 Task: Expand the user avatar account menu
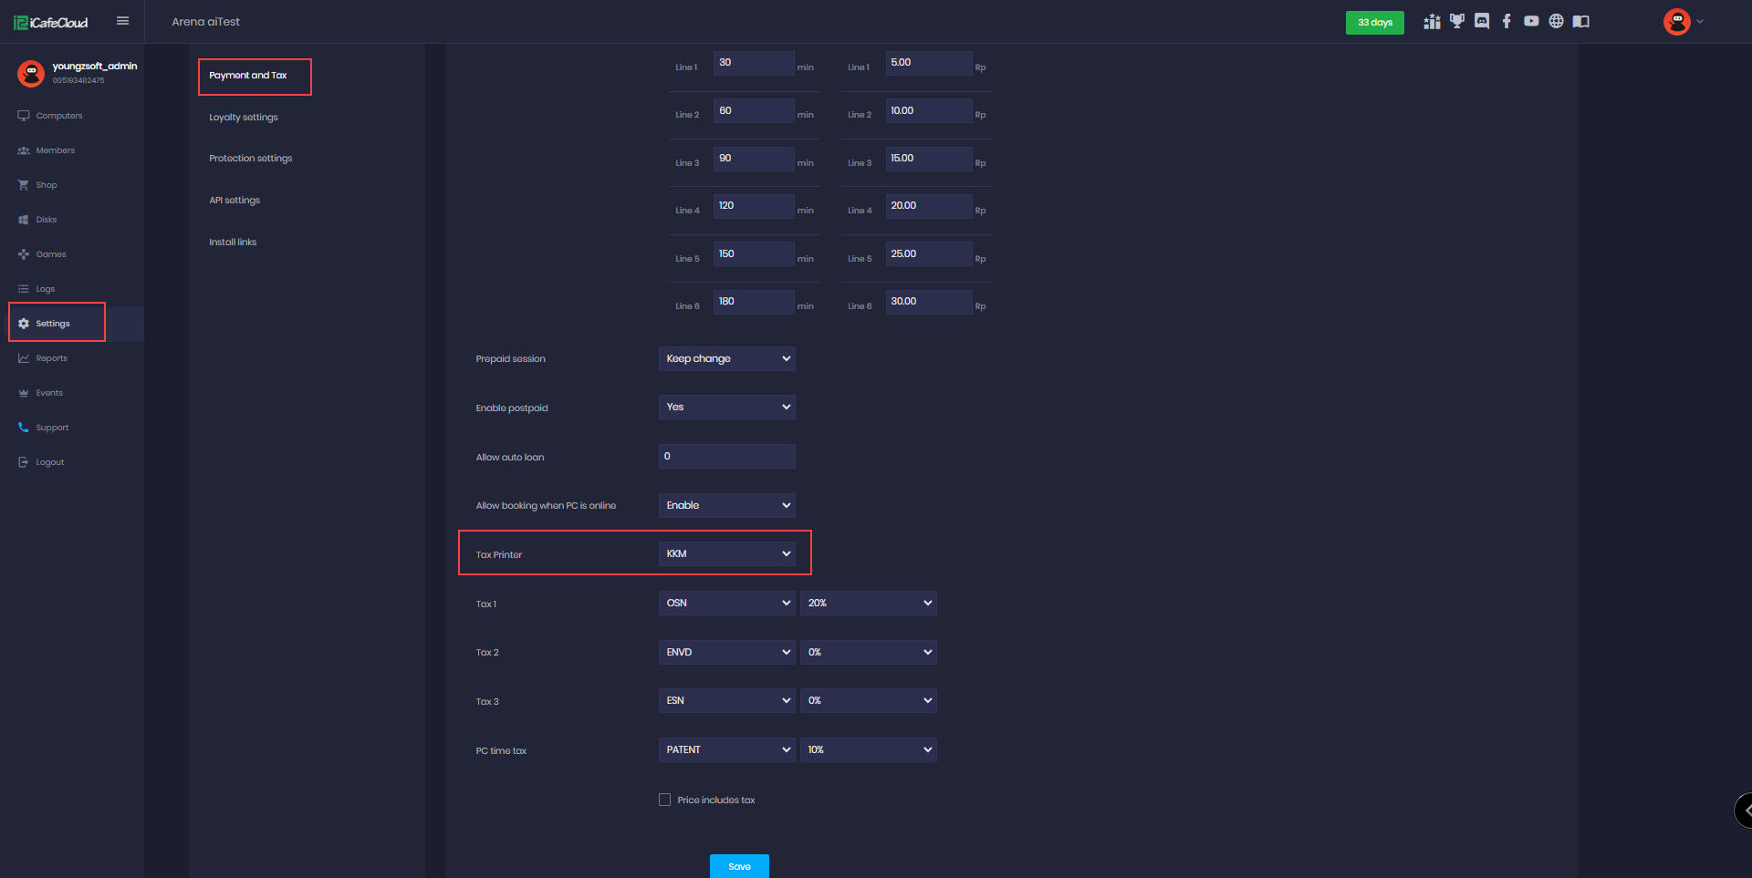pyautogui.click(x=1683, y=22)
